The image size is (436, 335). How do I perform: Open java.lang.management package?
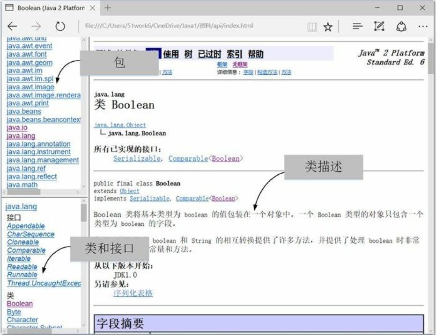pyautogui.click(x=43, y=160)
